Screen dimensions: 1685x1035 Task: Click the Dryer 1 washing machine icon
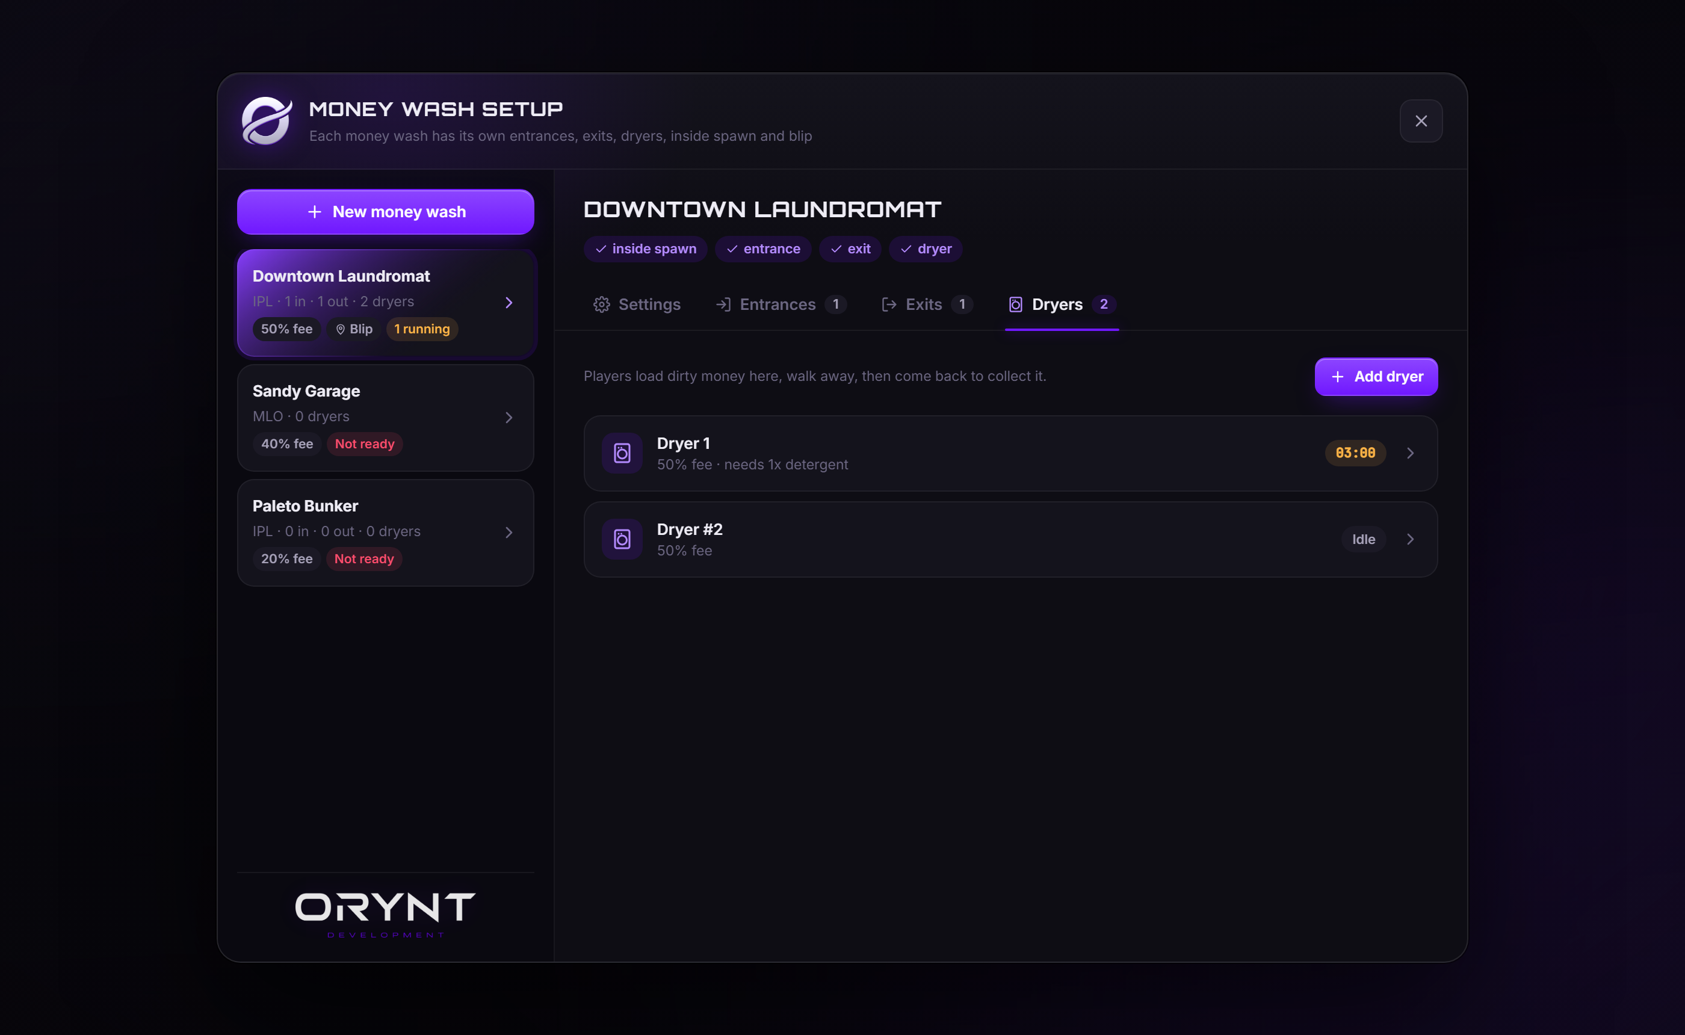(x=622, y=453)
